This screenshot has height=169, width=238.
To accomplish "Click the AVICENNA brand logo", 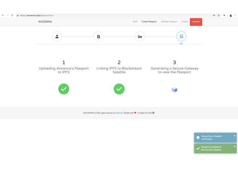I will pyautogui.click(x=45, y=22).
